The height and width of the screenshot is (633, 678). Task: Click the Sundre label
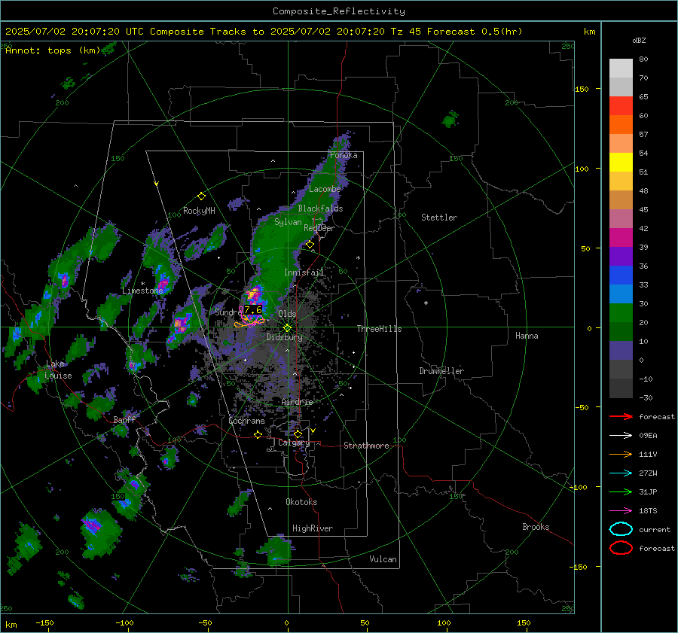(228, 312)
